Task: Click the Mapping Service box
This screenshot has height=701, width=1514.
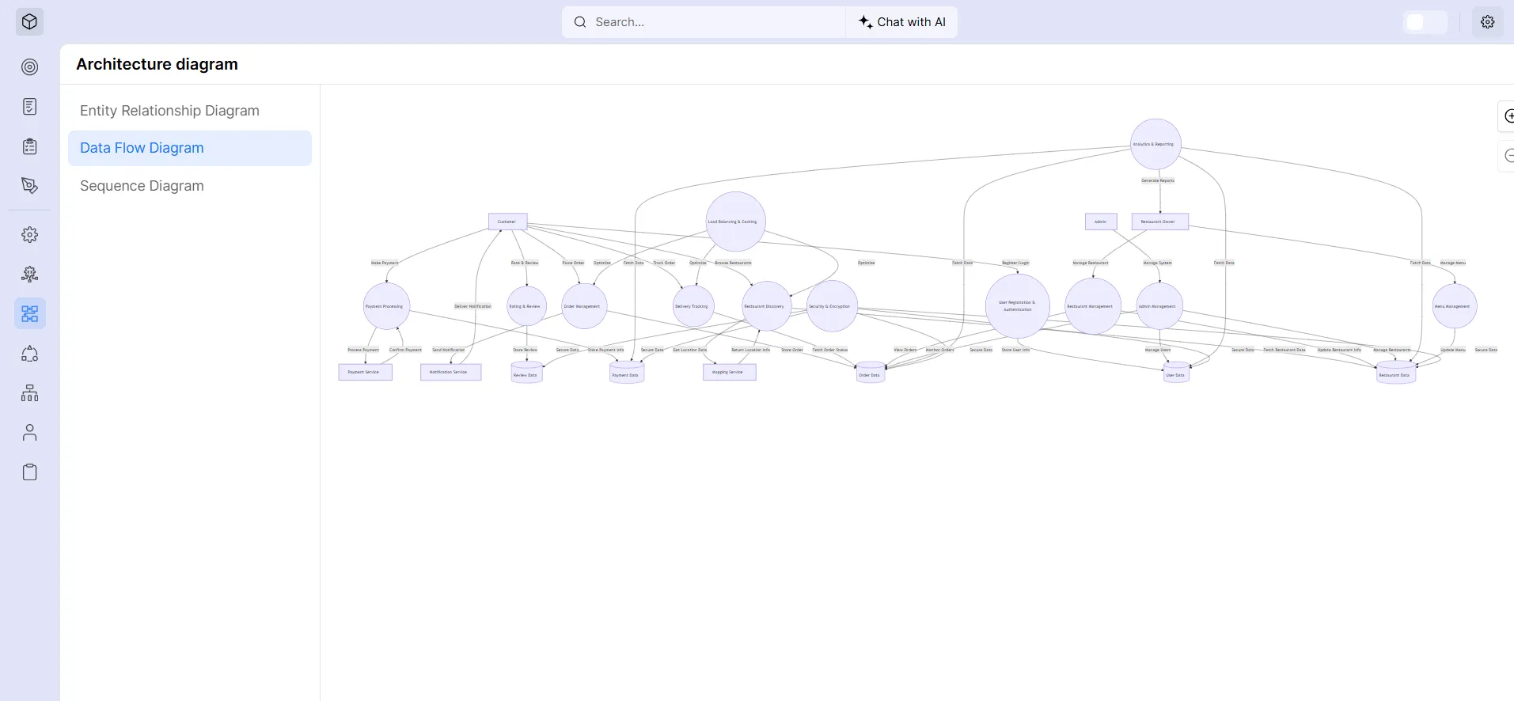Action: (x=729, y=372)
